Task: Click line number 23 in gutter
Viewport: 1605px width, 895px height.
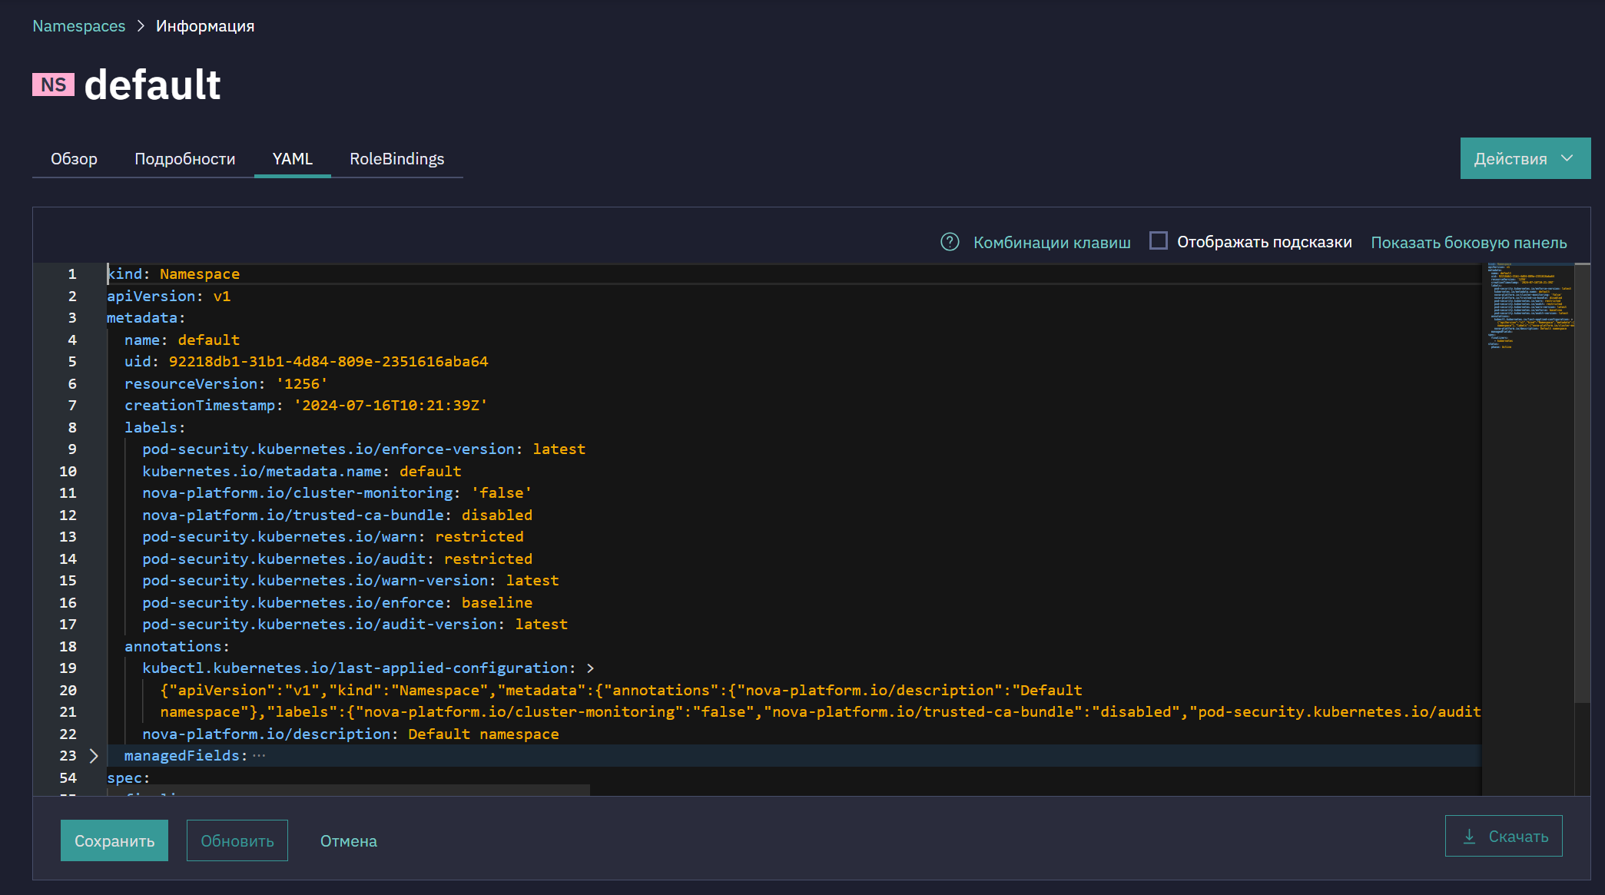Action: coord(68,756)
